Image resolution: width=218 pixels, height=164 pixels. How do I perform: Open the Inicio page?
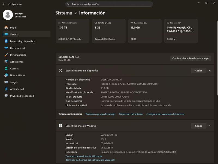point(26,28)
